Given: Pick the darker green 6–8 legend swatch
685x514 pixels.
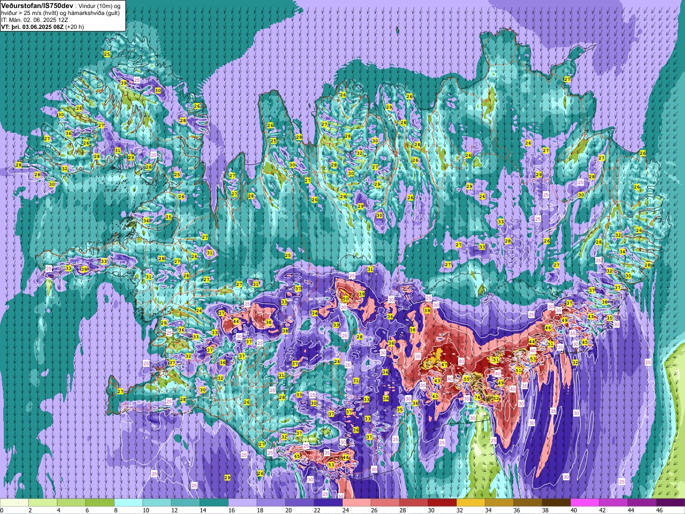Looking at the screenshot, I should [100, 503].
